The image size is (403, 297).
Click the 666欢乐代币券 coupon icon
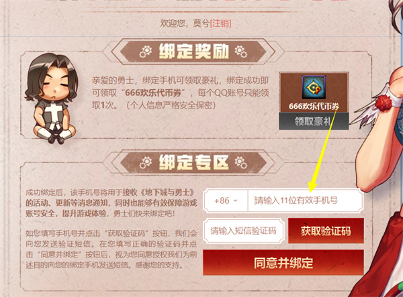(x=314, y=87)
